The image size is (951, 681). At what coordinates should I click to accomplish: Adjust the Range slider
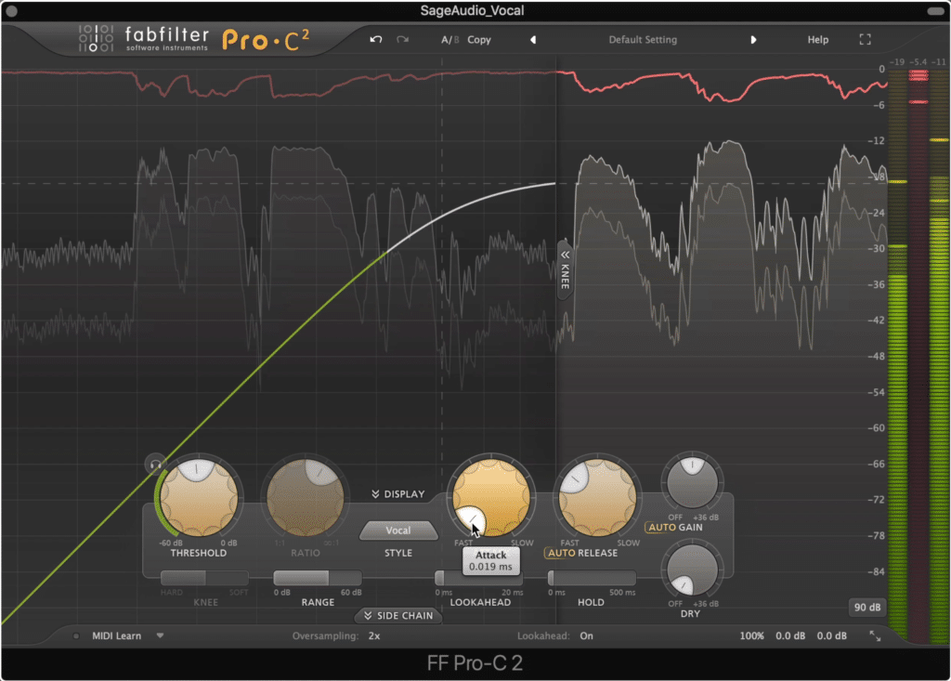click(x=318, y=578)
